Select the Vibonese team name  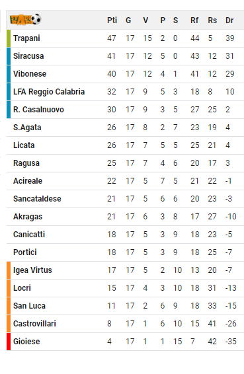pos(30,74)
